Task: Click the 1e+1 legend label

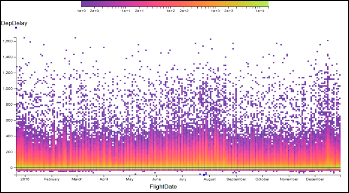Action: click(x=126, y=11)
